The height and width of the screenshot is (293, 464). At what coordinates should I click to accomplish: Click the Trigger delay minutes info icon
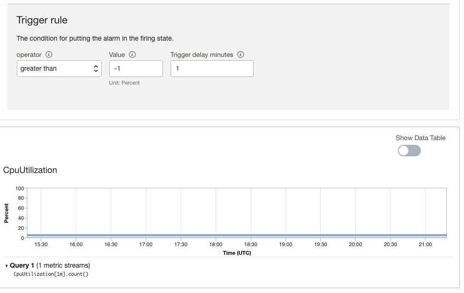click(241, 55)
